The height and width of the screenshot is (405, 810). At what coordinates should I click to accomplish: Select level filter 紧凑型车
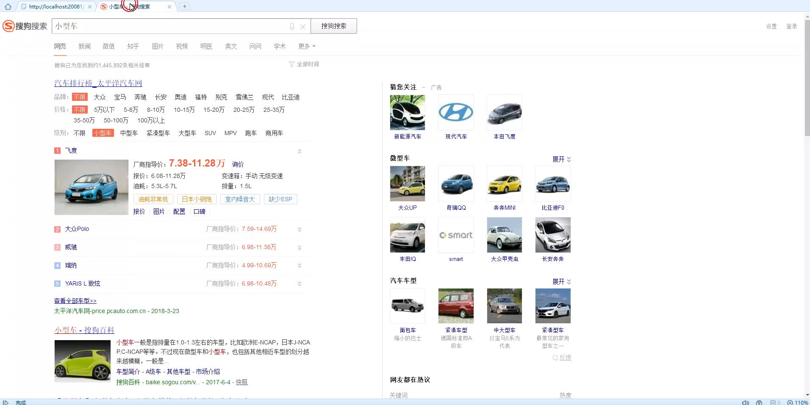click(x=158, y=133)
